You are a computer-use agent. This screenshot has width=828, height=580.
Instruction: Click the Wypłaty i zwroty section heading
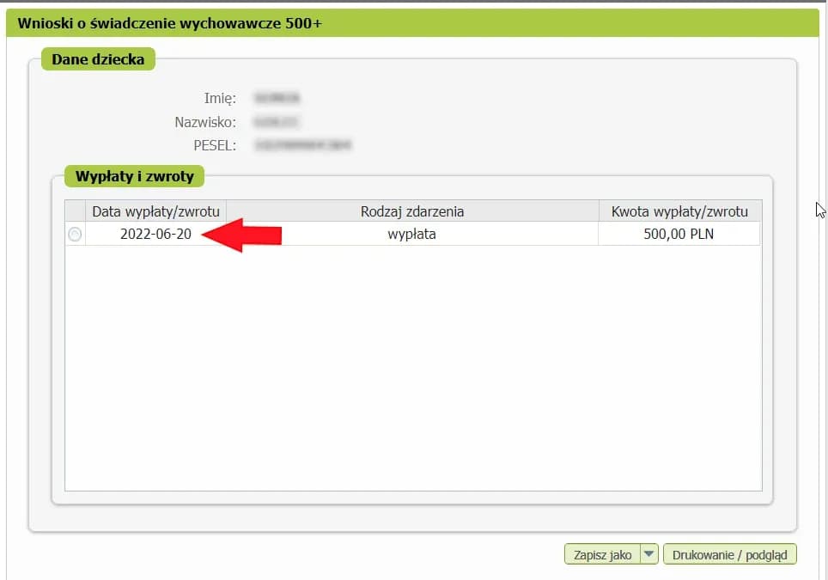(134, 177)
